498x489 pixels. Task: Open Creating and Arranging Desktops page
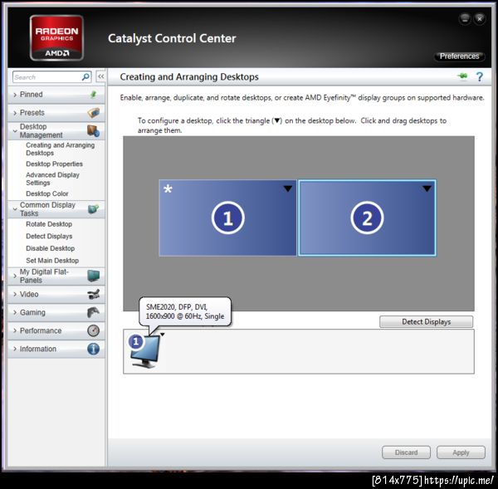tap(60, 149)
